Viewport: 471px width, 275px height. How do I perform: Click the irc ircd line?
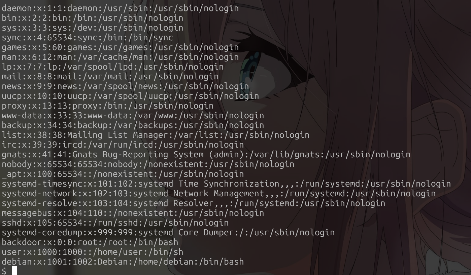[x=123, y=145]
